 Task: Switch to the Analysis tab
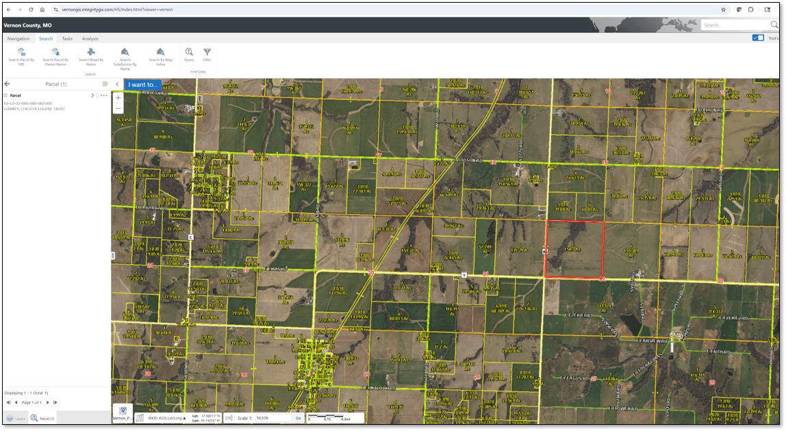point(90,38)
